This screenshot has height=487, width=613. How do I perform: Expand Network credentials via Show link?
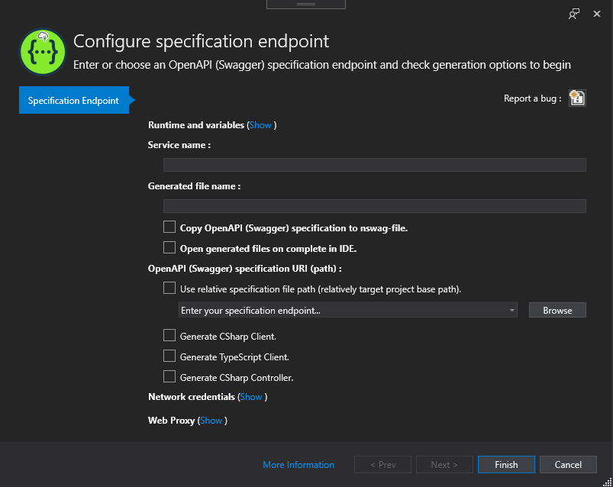(250, 397)
